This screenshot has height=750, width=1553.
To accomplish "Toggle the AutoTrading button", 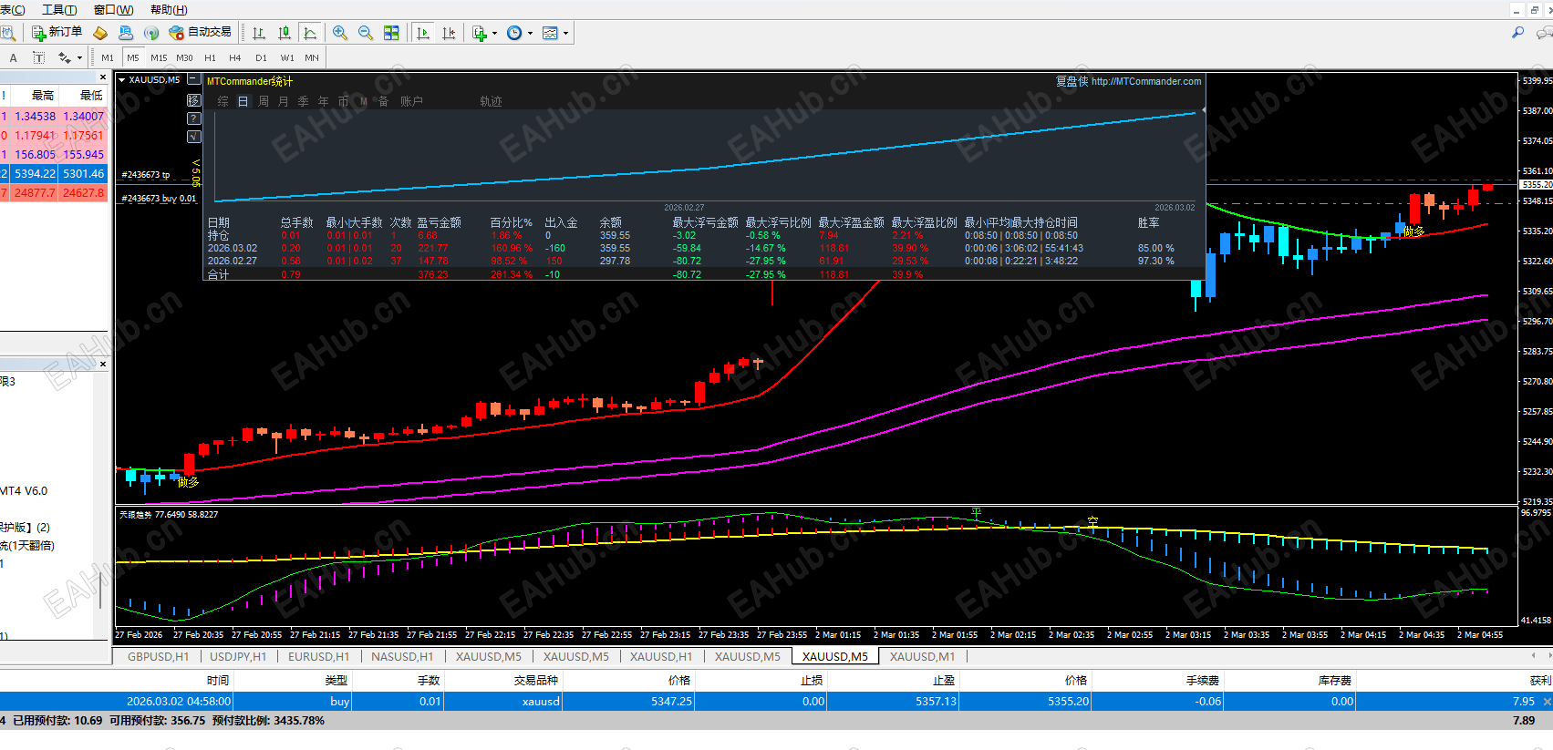I will pyautogui.click(x=201, y=32).
